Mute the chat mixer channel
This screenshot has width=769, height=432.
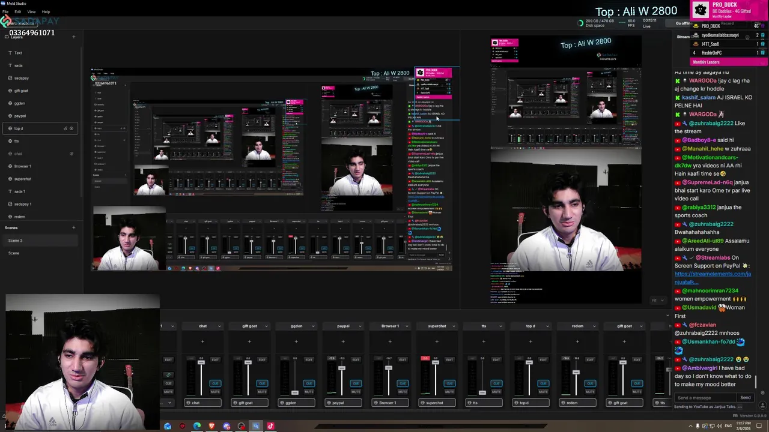coord(215,391)
